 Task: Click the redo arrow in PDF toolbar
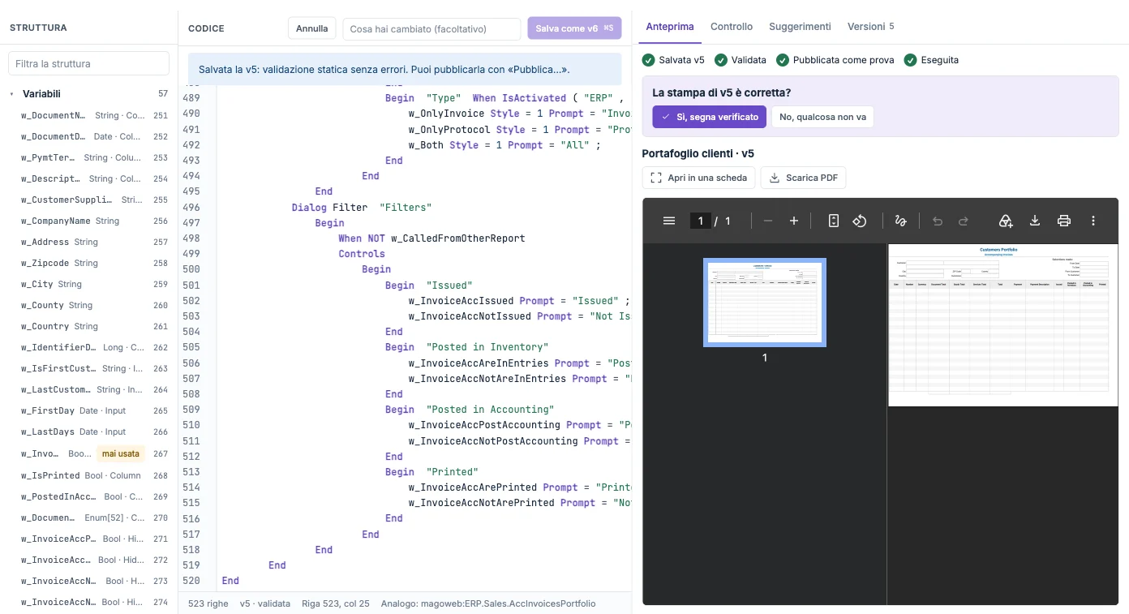964,221
